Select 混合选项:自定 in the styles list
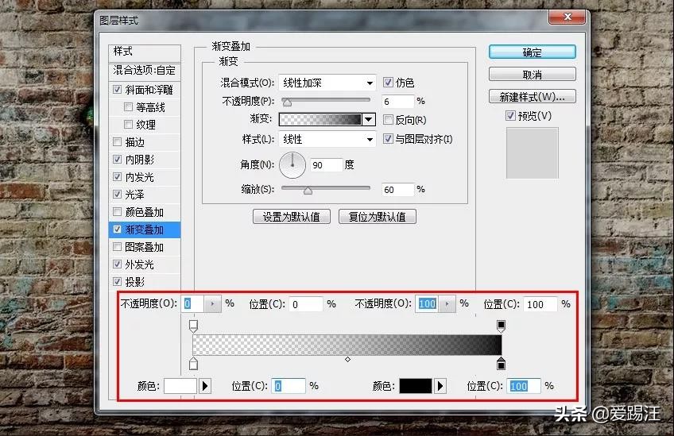 [x=145, y=71]
